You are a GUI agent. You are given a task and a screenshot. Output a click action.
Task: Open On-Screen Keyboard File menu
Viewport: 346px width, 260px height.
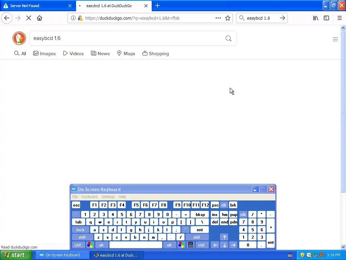click(x=75, y=197)
